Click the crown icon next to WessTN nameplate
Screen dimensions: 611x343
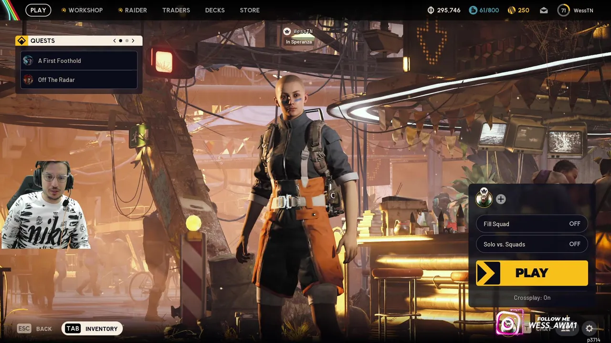tap(287, 31)
